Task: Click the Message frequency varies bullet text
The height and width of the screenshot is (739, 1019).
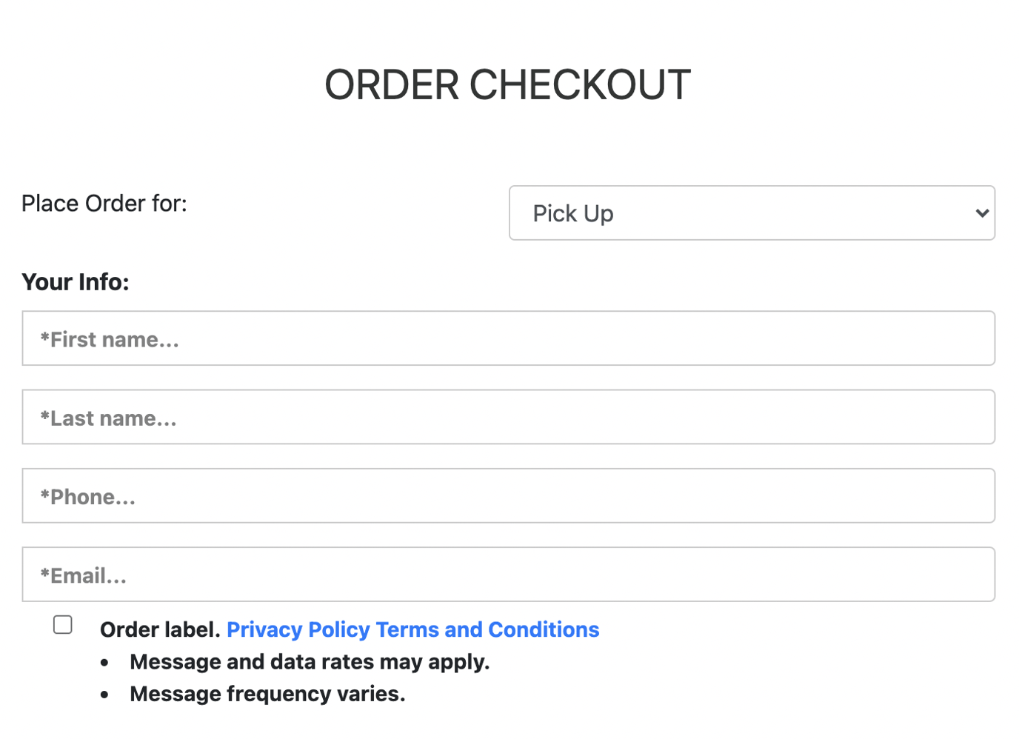Action: tap(267, 694)
